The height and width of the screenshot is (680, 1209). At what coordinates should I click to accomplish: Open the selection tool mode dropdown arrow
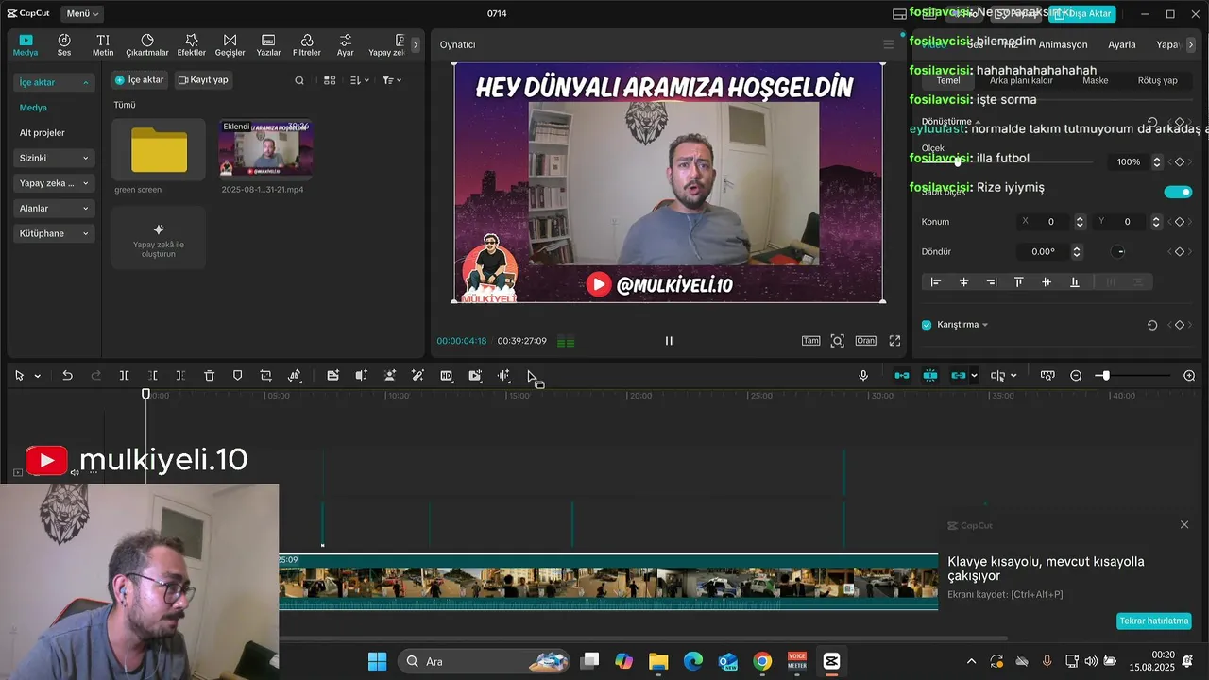[38, 376]
